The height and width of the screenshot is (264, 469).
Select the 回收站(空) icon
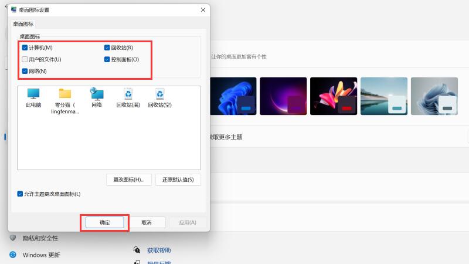[159, 98]
